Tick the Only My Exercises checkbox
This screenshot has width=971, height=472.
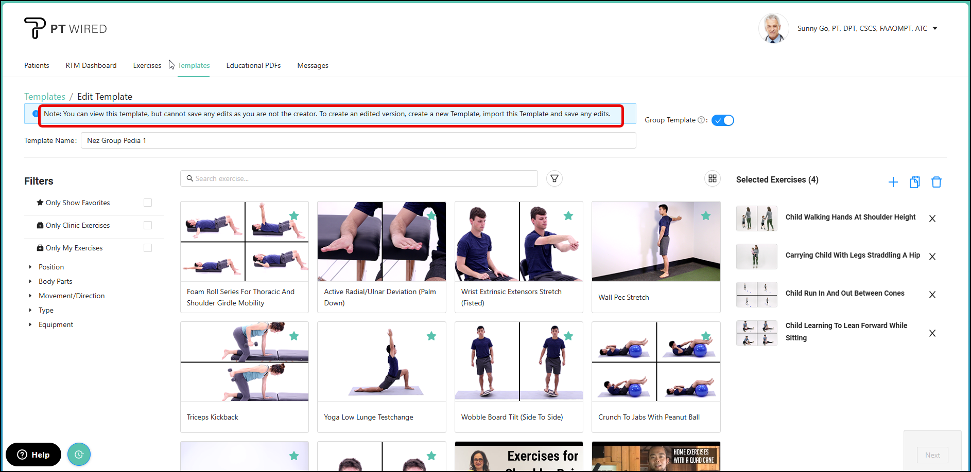pos(148,248)
